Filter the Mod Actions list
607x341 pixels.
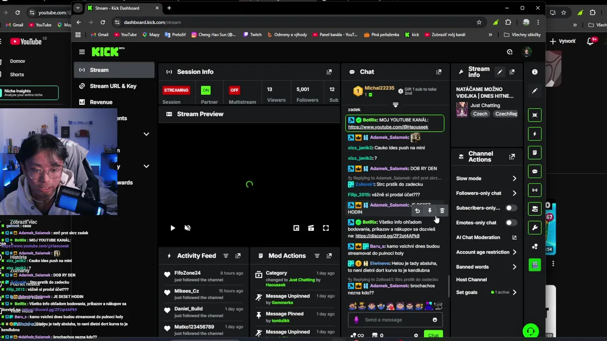pyautogui.click(x=317, y=256)
